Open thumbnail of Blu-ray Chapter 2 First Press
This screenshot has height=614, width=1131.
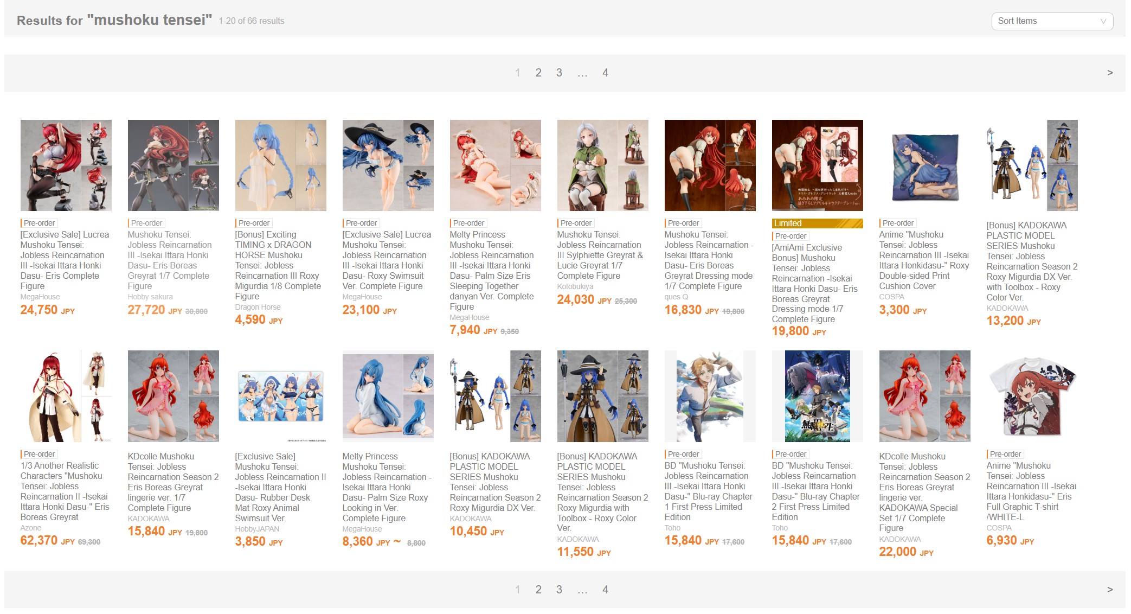tap(818, 396)
